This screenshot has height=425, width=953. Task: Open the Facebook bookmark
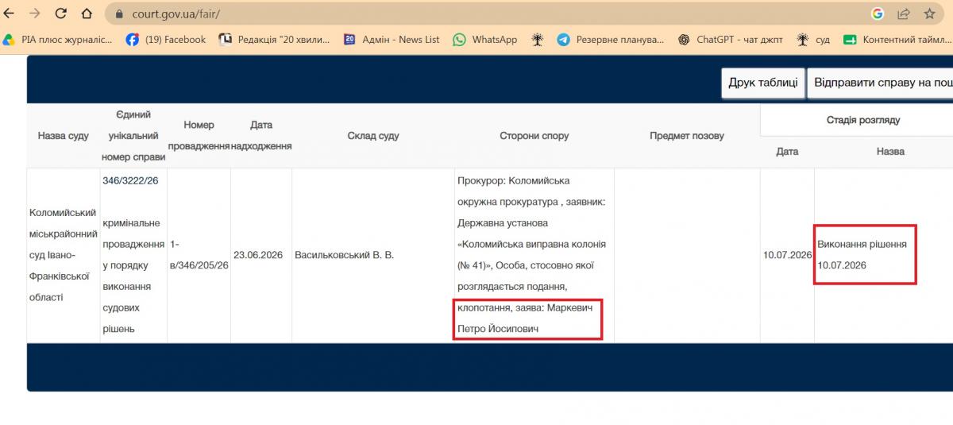coord(165,40)
